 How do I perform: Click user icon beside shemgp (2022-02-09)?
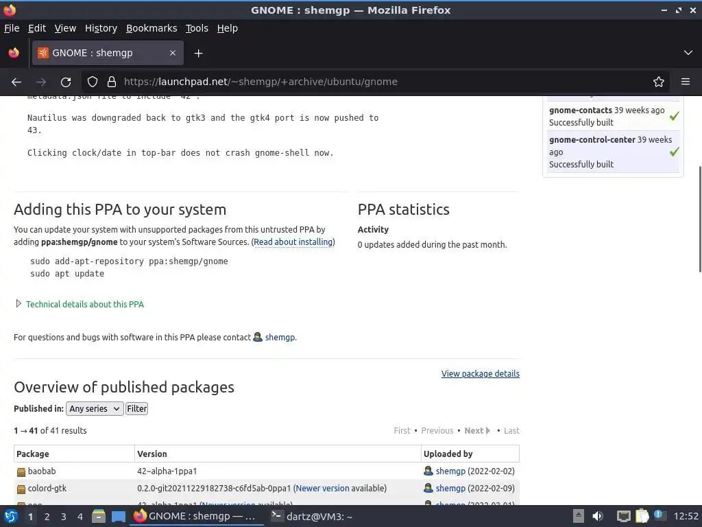[x=428, y=488]
